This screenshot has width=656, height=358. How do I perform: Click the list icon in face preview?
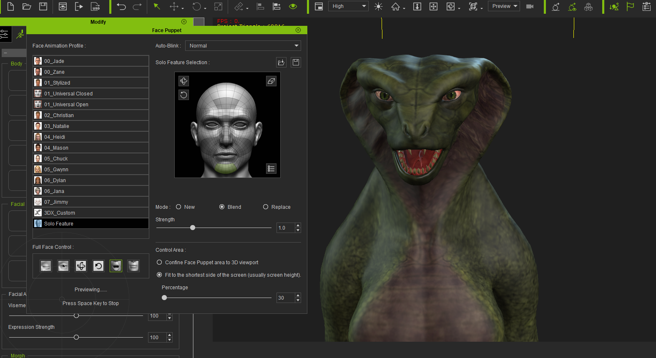(x=271, y=169)
